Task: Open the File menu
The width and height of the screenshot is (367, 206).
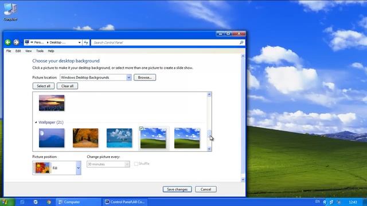Action: 9,51
